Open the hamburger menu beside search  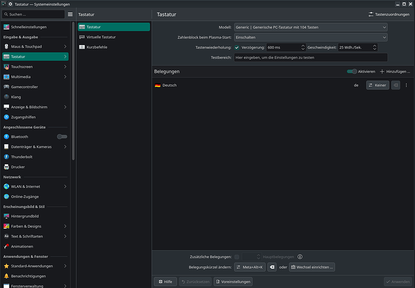(70, 14)
